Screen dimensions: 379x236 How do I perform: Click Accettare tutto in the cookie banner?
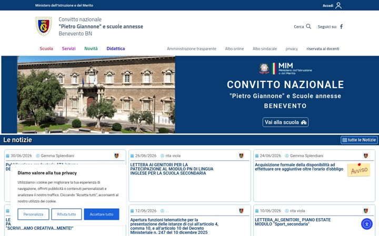pyautogui.click(x=102, y=214)
